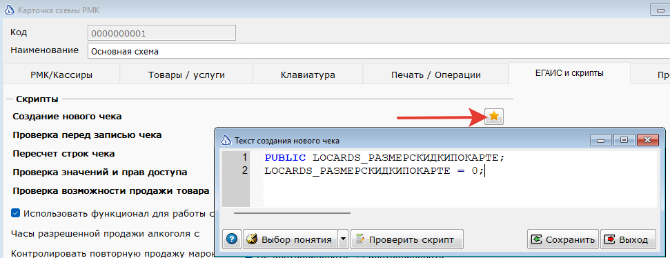Click the Проверка перед записью чека label
The height and width of the screenshot is (258, 670).
click(87, 135)
